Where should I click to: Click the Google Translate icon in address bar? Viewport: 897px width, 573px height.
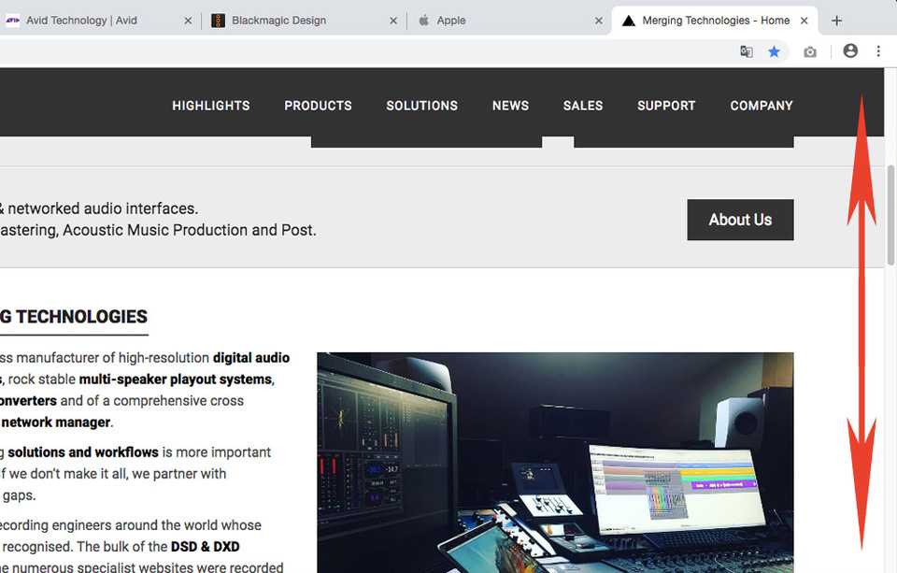746,52
